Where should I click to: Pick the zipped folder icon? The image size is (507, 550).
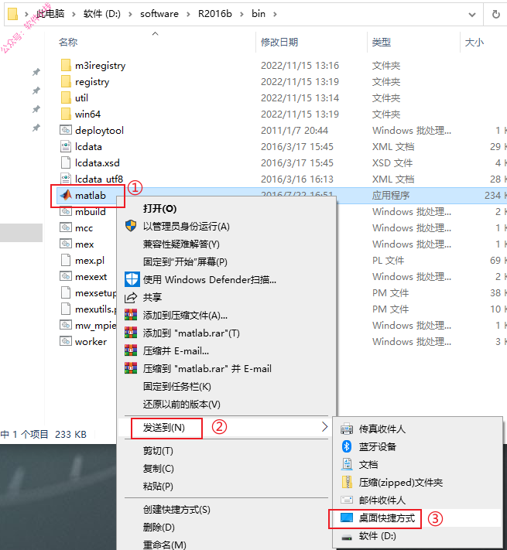point(347,482)
